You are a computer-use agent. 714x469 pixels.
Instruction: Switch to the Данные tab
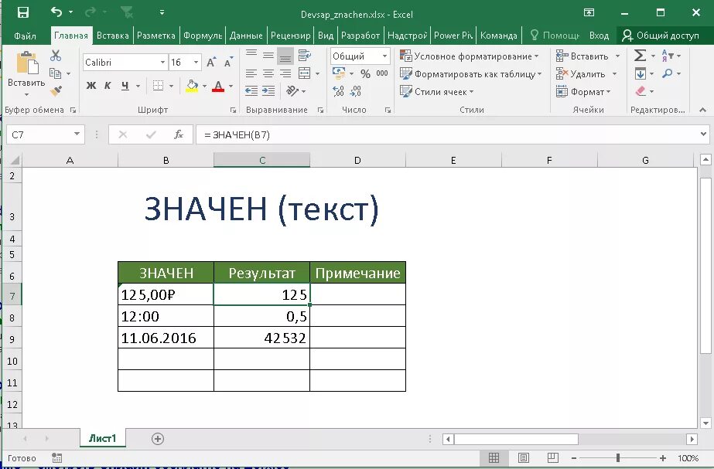tap(246, 36)
